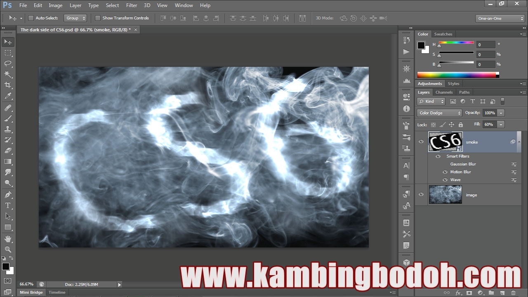Select the Eraser tool

pos(8,151)
